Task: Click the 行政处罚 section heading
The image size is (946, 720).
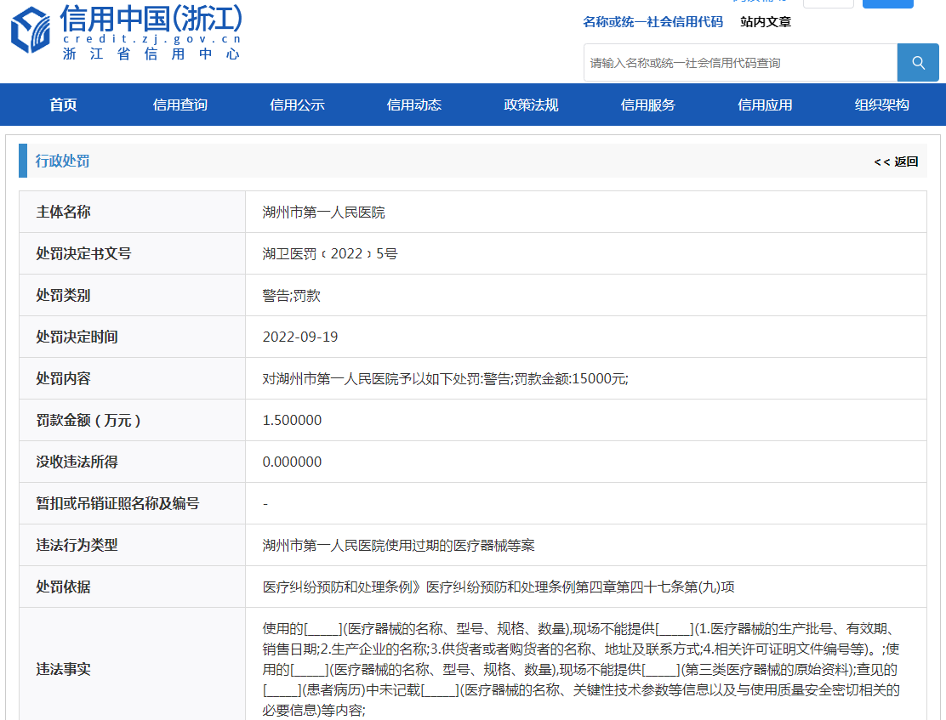Action: (63, 162)
